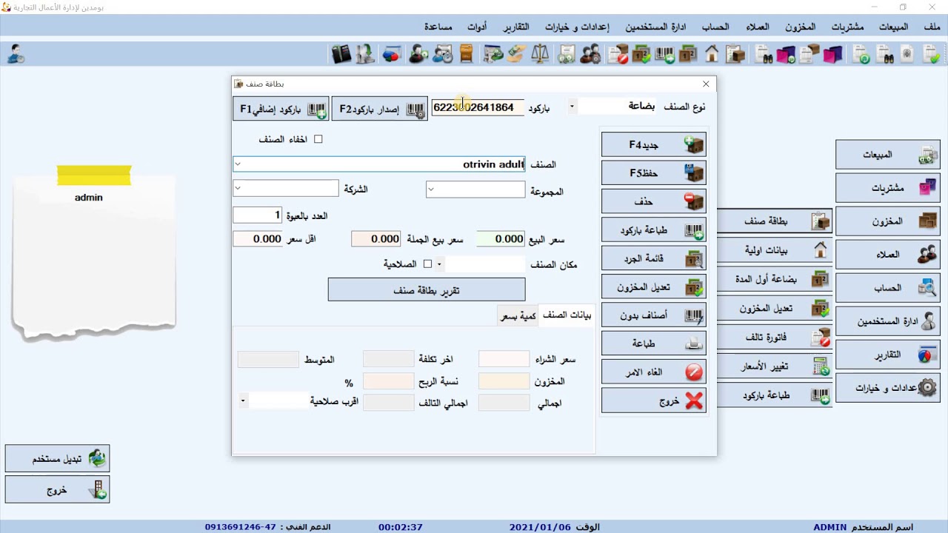The width and height of the screenshot is (948, 533).
Task: Open the إعدادات و خيارات menu
Action: point(577,27)
